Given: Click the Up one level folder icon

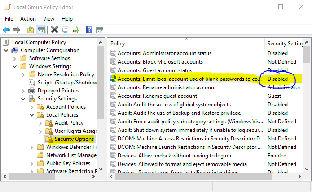Looking at the screenshot, I should (31, 30).
